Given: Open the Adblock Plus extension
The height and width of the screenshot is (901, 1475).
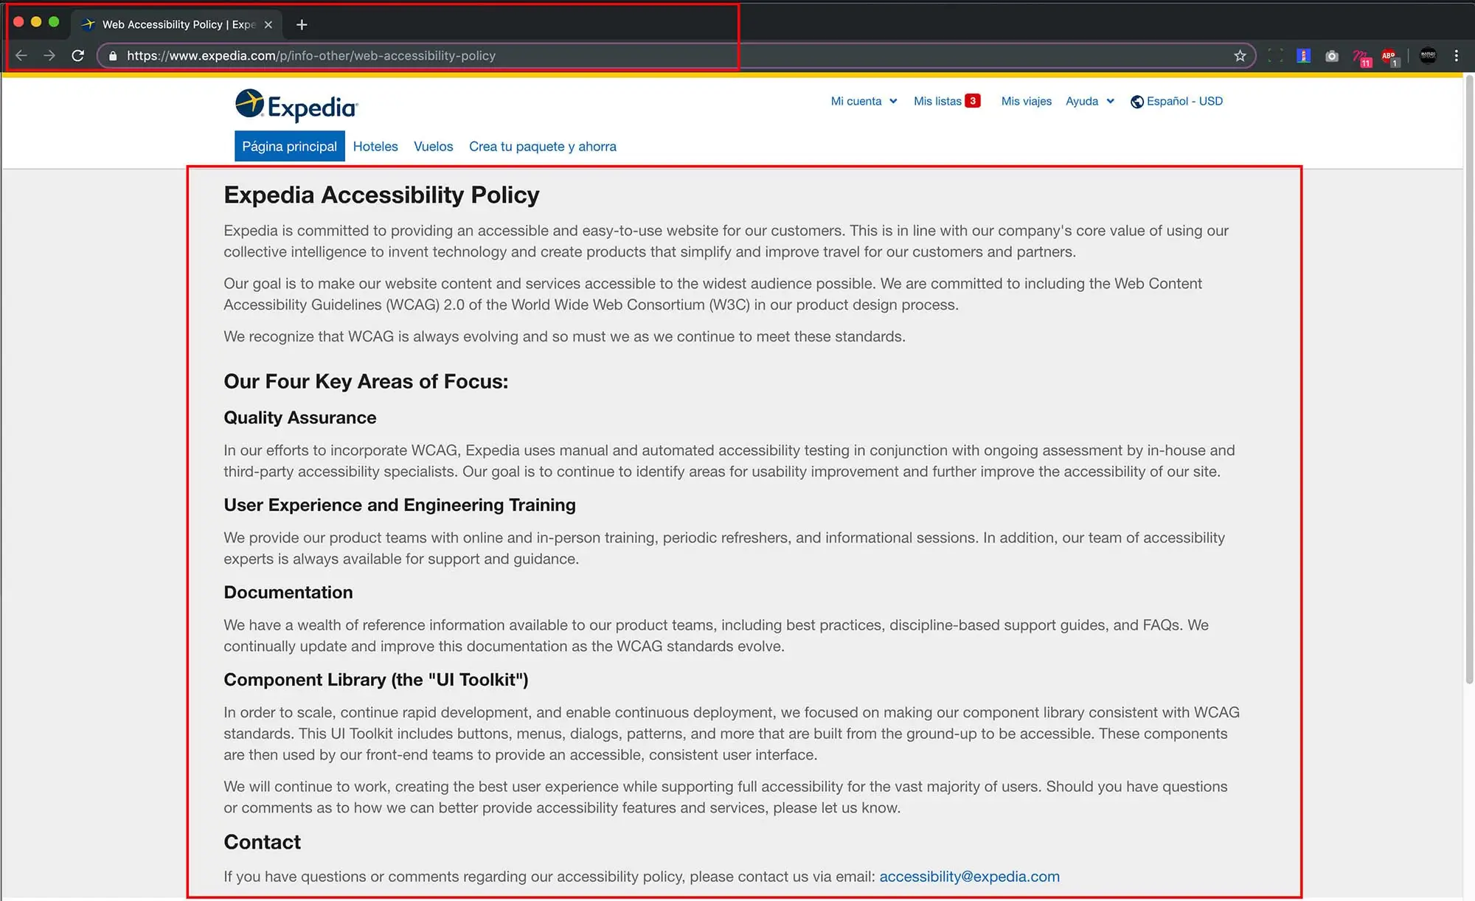Looking at the screenshot, I should [x=1389, y=56].
